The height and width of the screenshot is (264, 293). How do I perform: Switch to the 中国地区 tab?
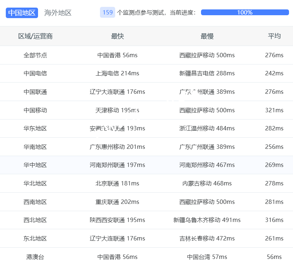[22, 13]
